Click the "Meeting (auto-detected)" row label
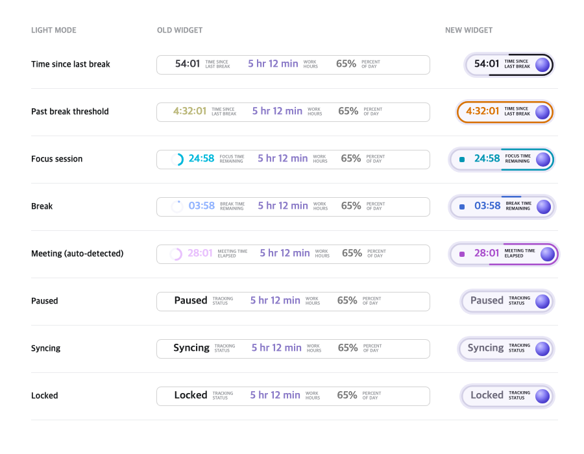Image resolution: width=584 pixels, height=454 pixels. click(x=77, y=254)
